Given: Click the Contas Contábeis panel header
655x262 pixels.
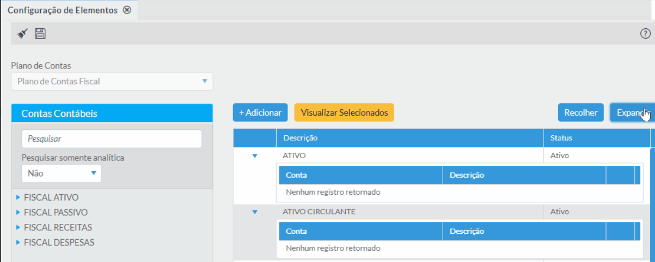Looking at the screenshot, I should click(x=112, y=113).
